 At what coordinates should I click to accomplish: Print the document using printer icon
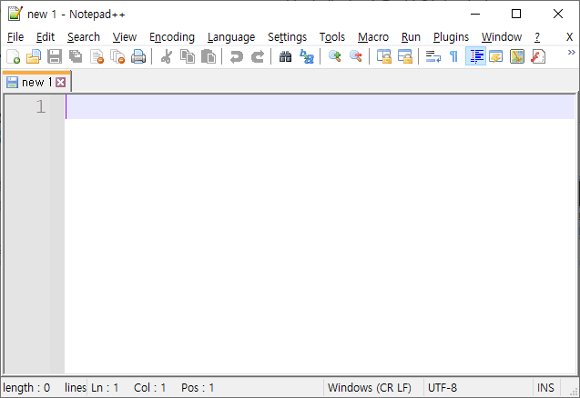(x=138, y=56)
